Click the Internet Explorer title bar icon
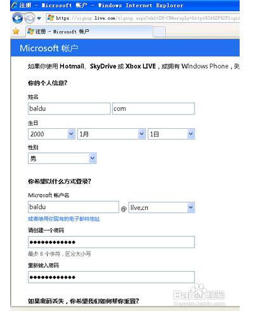 (x=15, y=5)
